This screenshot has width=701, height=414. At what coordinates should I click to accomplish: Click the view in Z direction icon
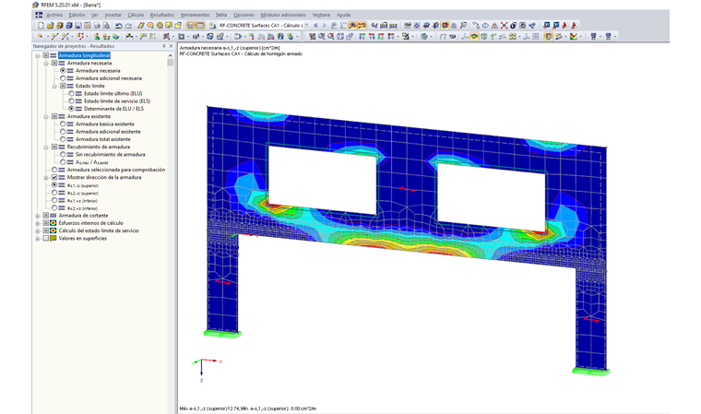pyautogui.click(x=381, y=37)
